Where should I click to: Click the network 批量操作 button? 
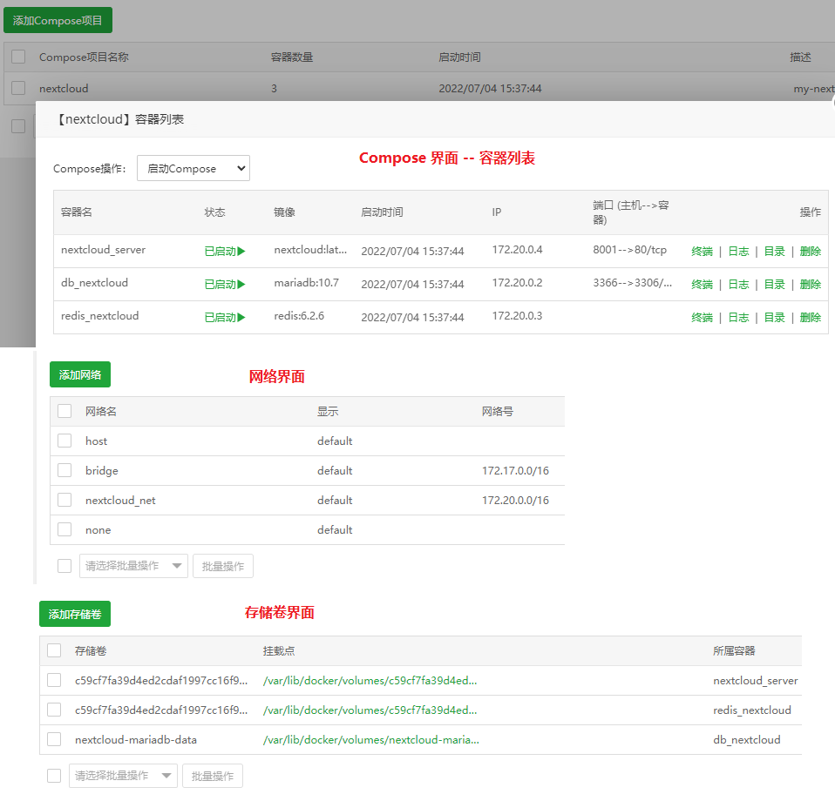click(222, 566)
